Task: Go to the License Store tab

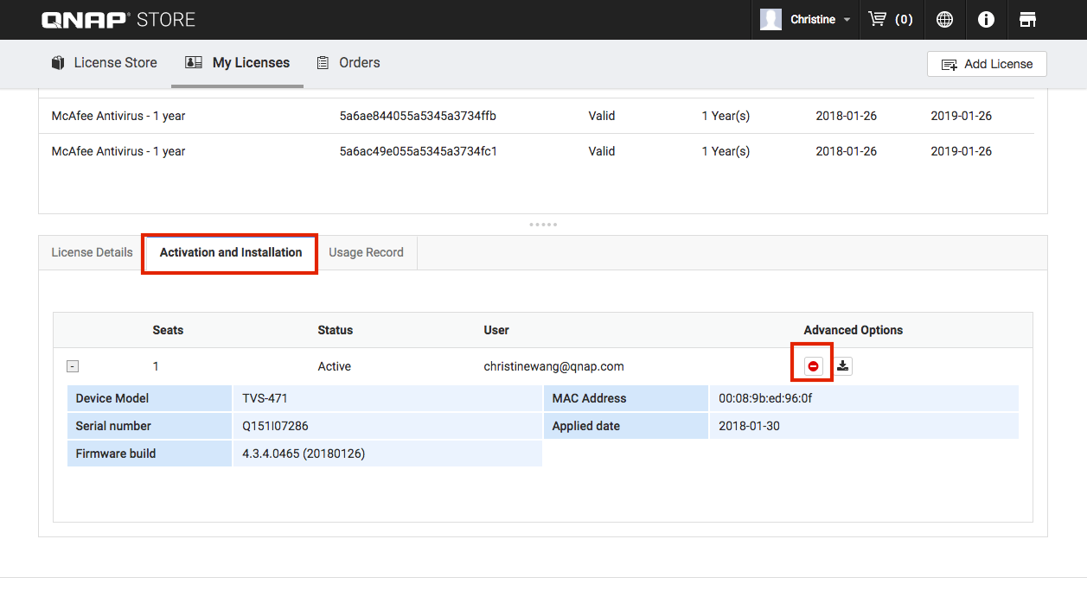Action: pos(105,63)
